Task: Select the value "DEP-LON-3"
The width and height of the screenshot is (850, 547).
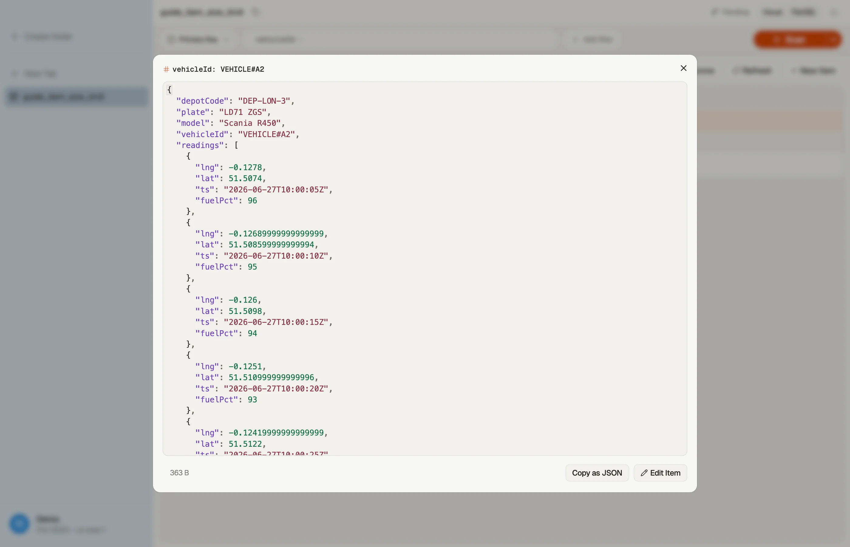Action: (x=264, y=101)
